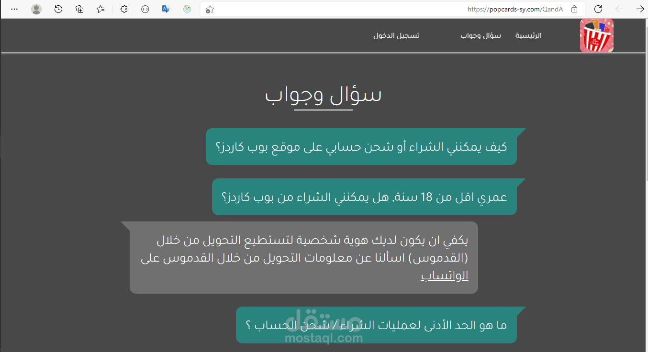Go back with the left arrow
The width and height of the screenshot is (648, 352).
coord(619,9)
